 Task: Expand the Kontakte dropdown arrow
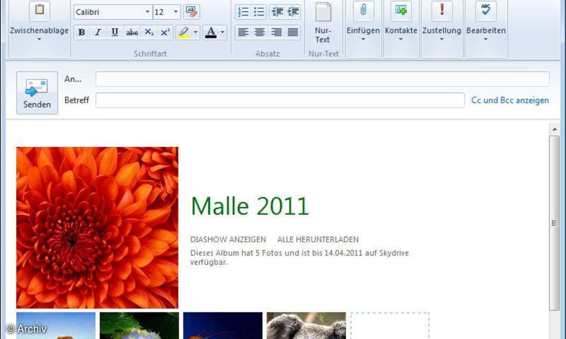(x=401, y=40)
